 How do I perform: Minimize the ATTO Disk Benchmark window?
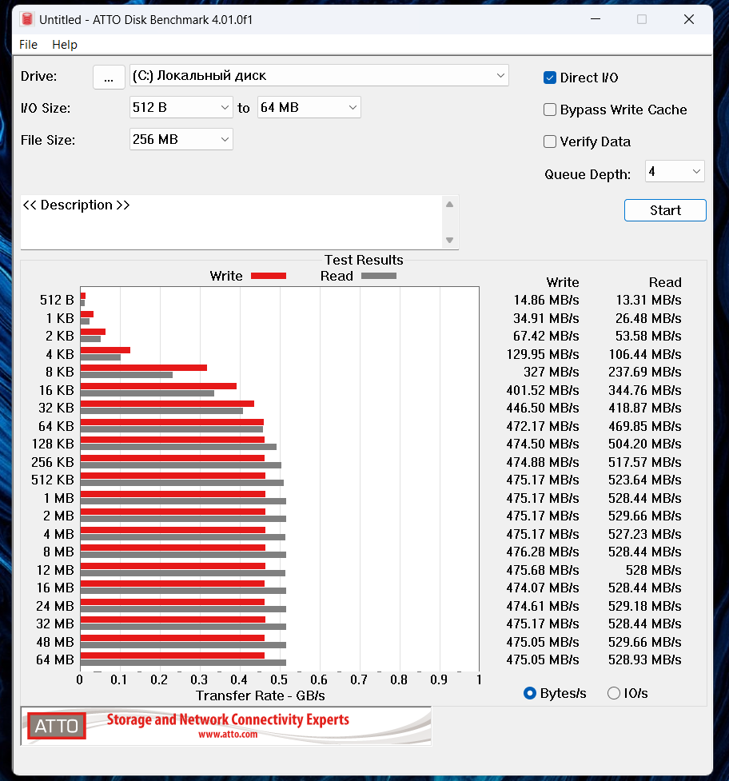pyautogui.click(x=596, y=19)
